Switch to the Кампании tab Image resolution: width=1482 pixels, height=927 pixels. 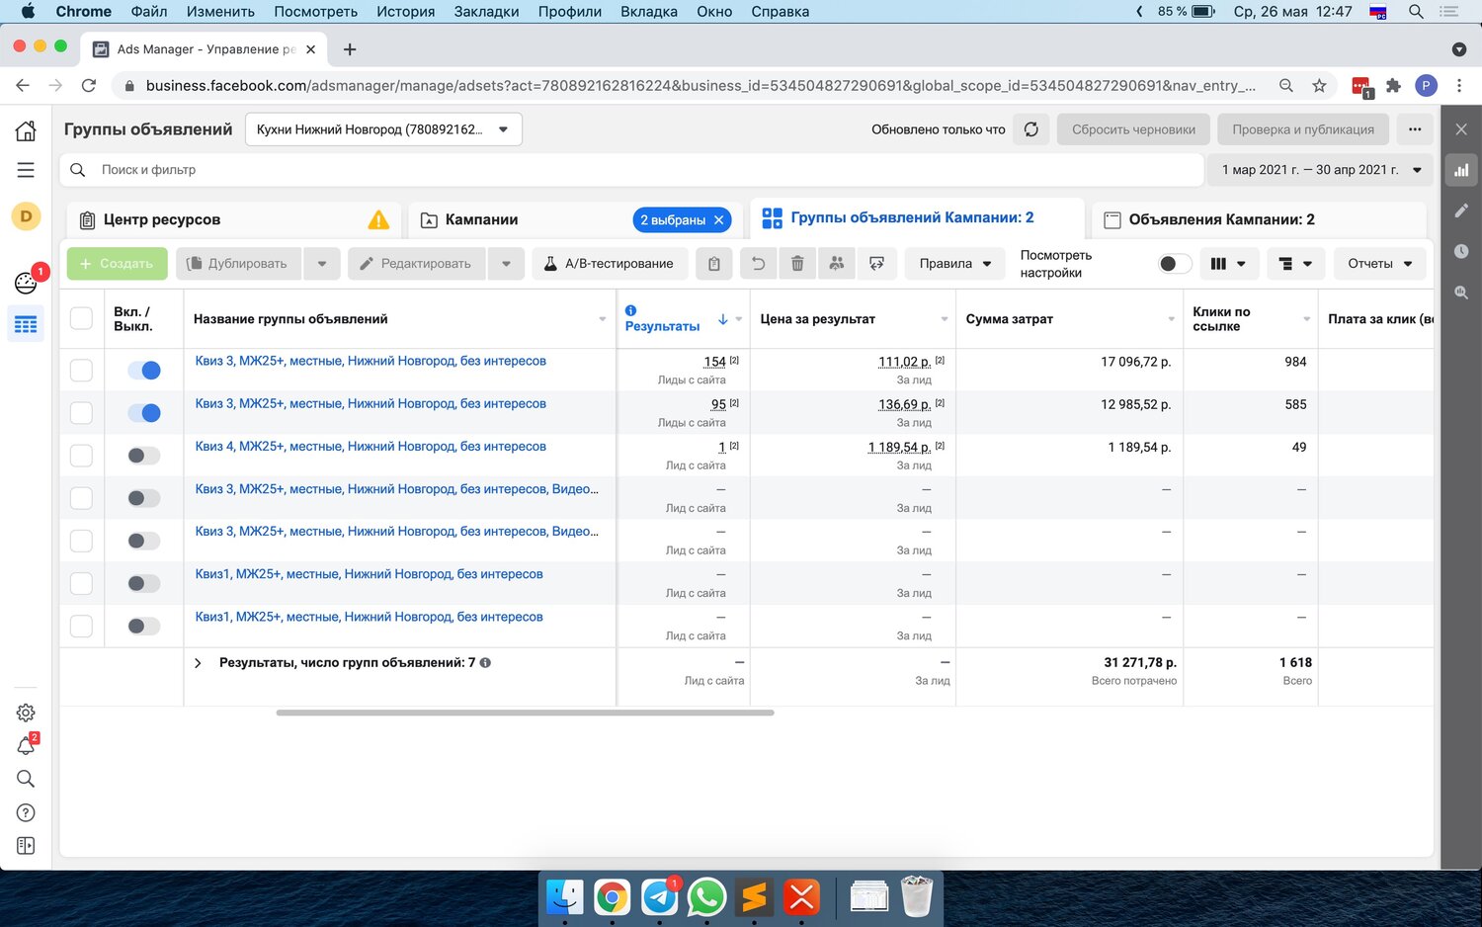[481, 219]
